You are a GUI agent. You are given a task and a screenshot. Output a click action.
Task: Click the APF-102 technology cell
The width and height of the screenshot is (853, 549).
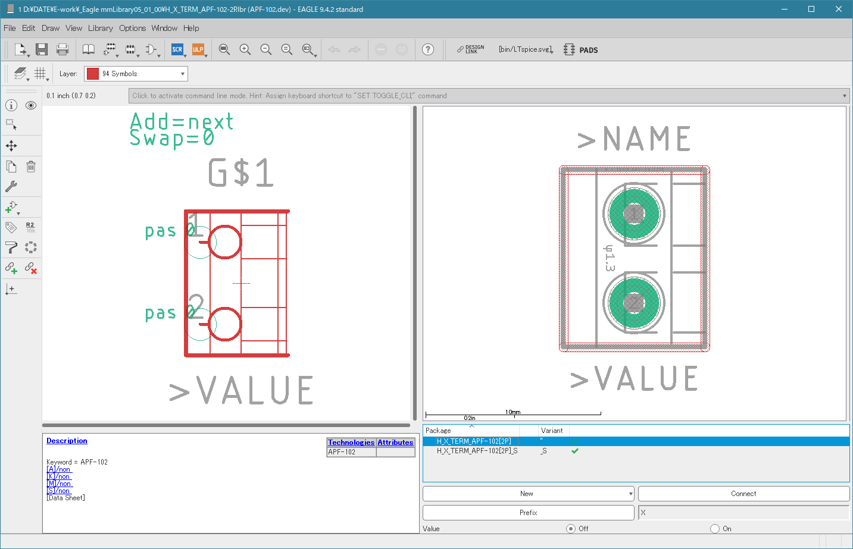tap(351, 452)
